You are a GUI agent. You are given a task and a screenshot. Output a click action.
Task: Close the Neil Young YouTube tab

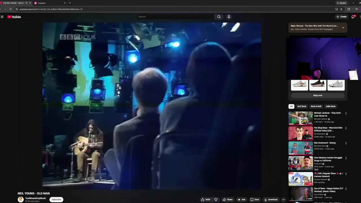(x=30, y=3)
